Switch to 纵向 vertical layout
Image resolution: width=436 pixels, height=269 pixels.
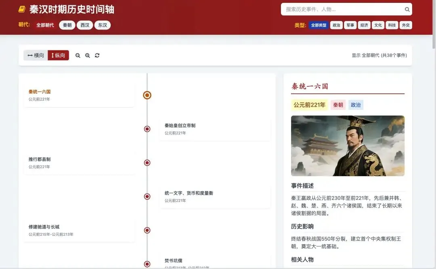[x=59, y=55]
